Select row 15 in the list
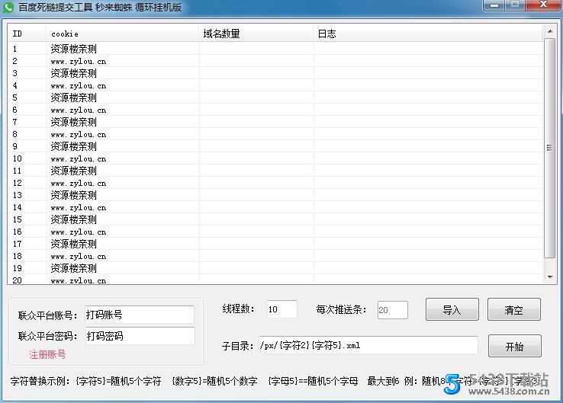563x403 pixels. (275, 219)
